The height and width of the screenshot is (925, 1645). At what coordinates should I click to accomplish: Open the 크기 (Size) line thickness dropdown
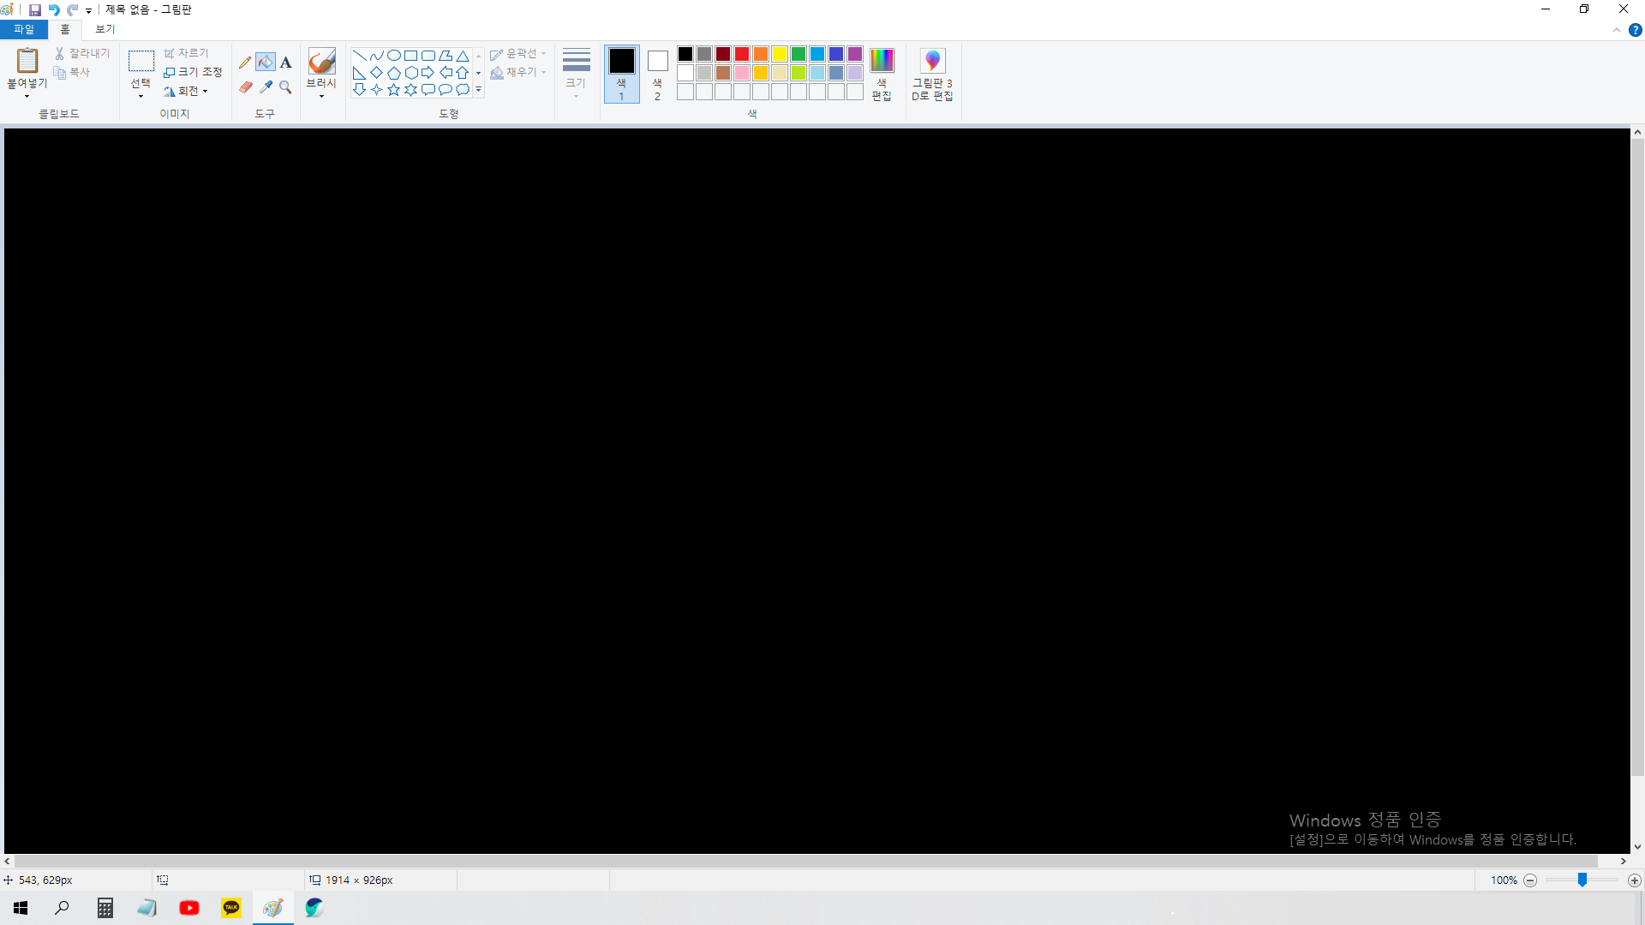point(576,75)
